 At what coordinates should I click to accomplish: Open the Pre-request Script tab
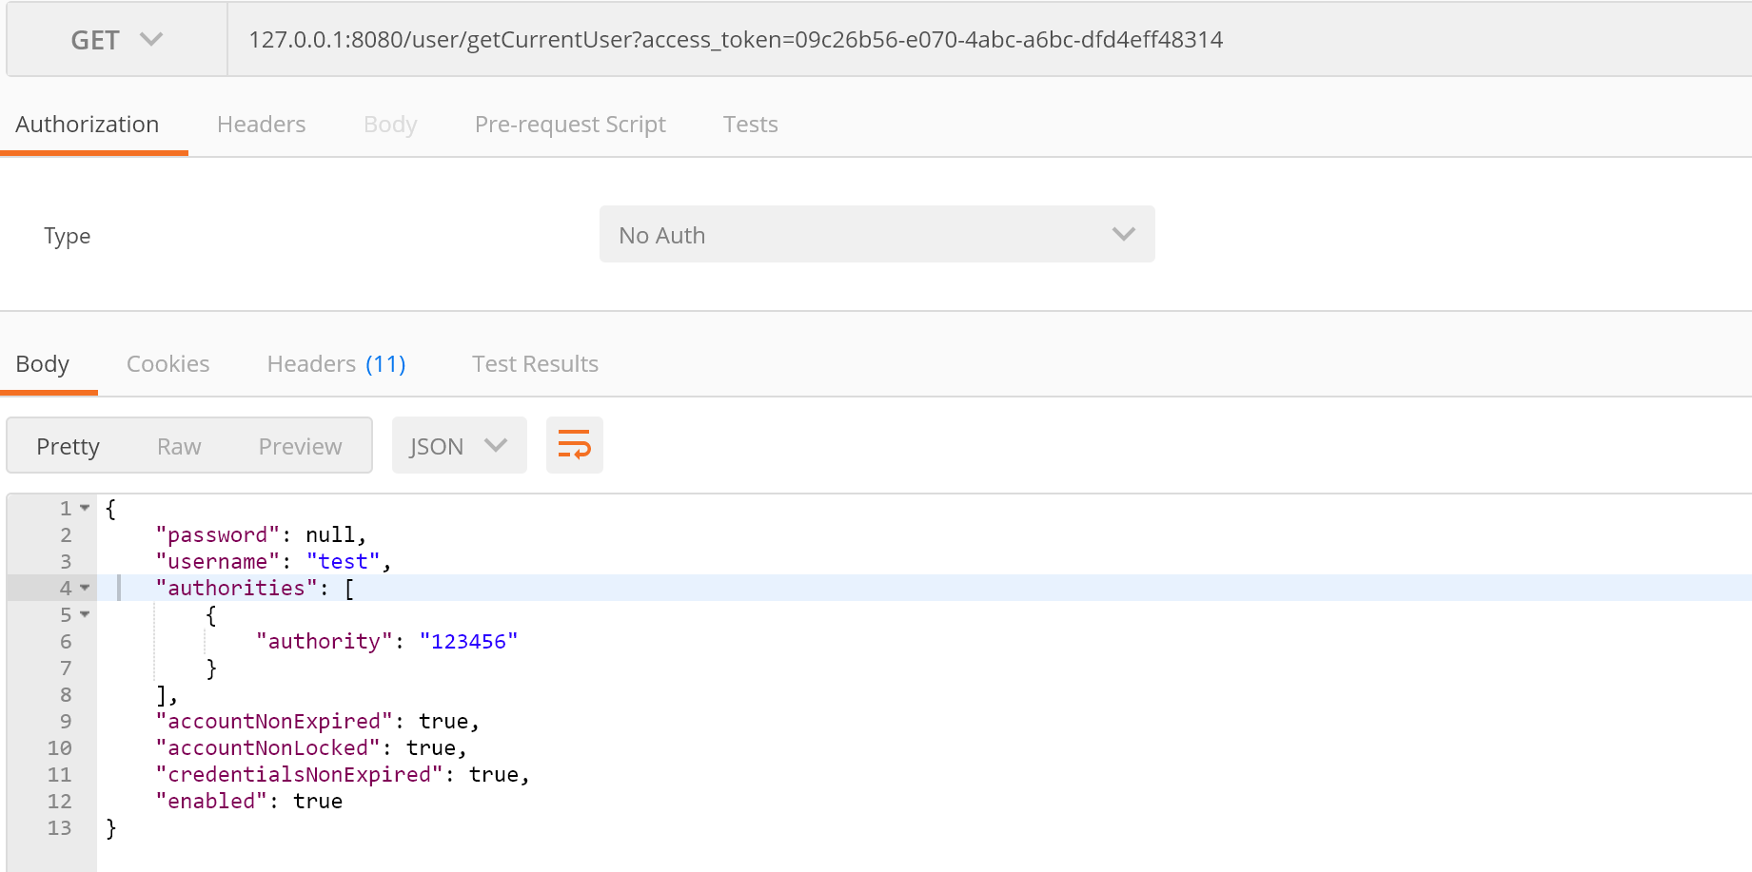[x=569, y=125]
